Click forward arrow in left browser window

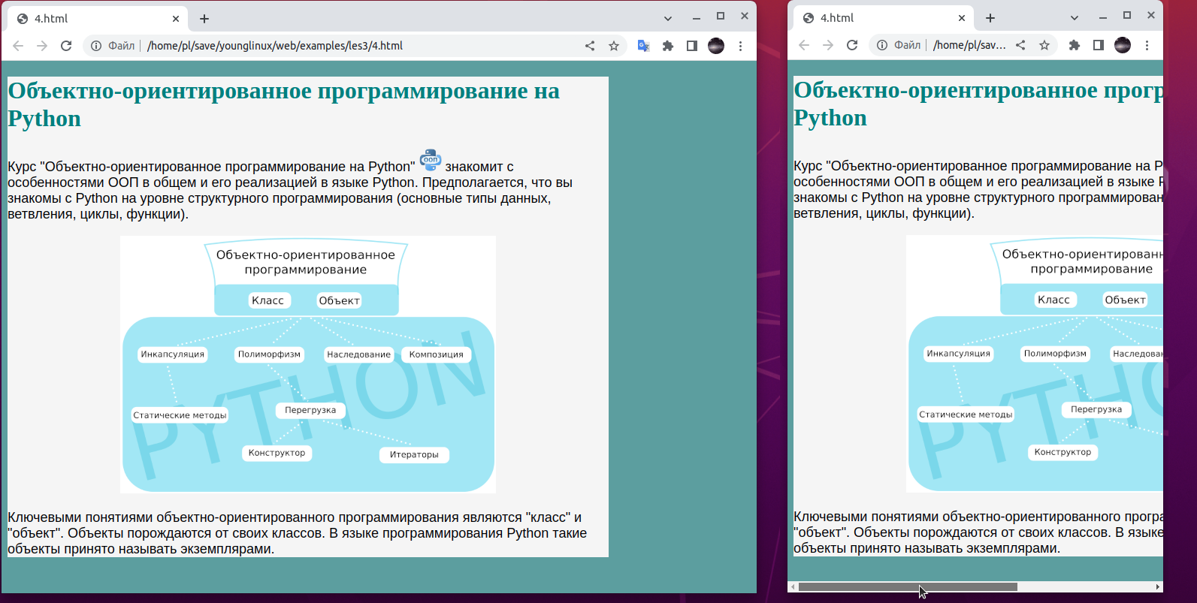click(x=42, y=46)
